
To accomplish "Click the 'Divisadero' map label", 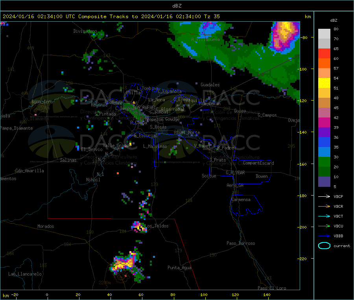I will 85,31.
